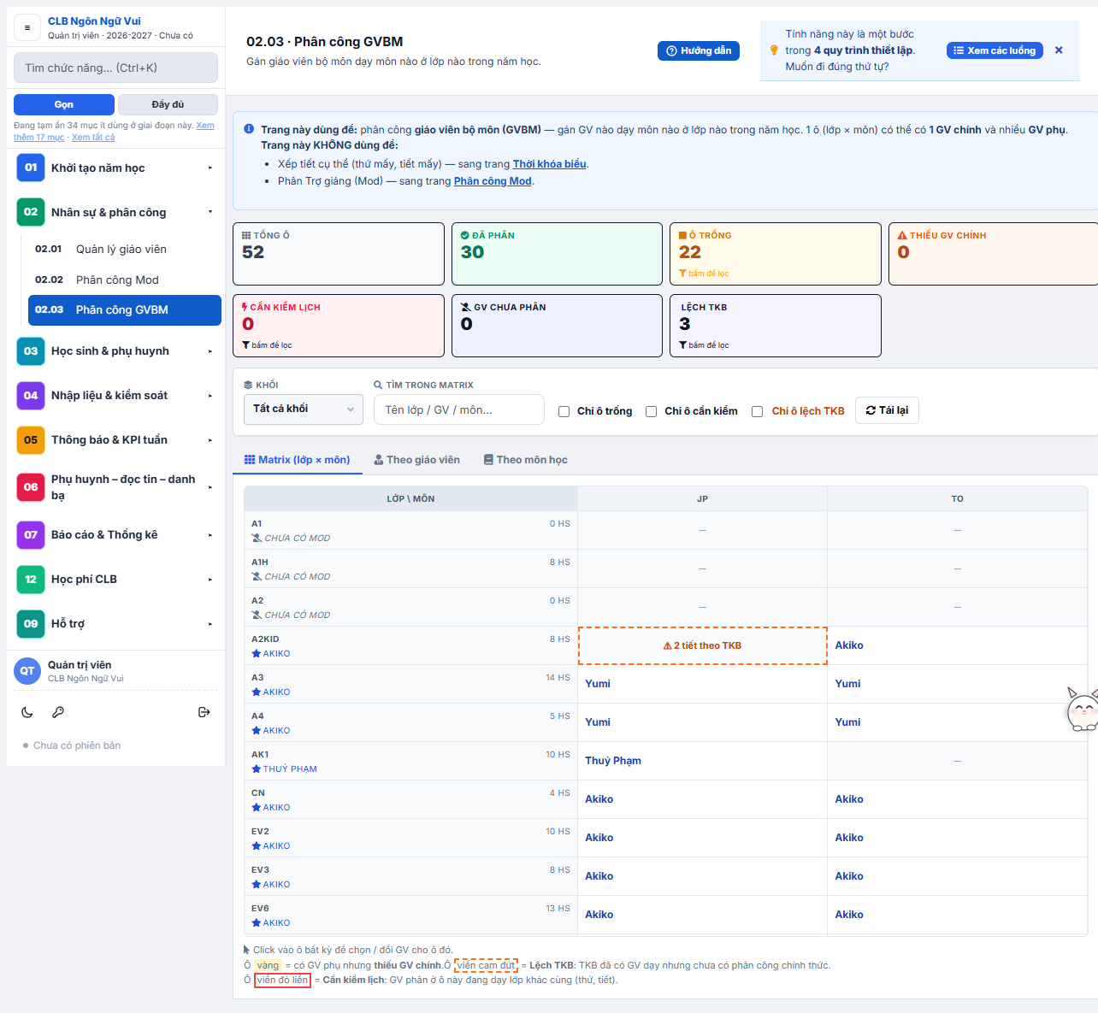Image resolution: width=1098 pixels, height=1013 pixels.
Task: Tick the Chỉ ô lệch TKB checkbox
Action: point(757,411)
